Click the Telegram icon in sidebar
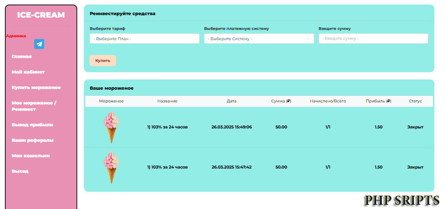The height and width of the screenshot is (209, 446). point(39,44)
